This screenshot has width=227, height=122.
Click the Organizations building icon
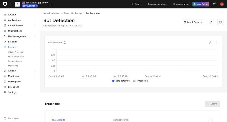click(5, 31)
